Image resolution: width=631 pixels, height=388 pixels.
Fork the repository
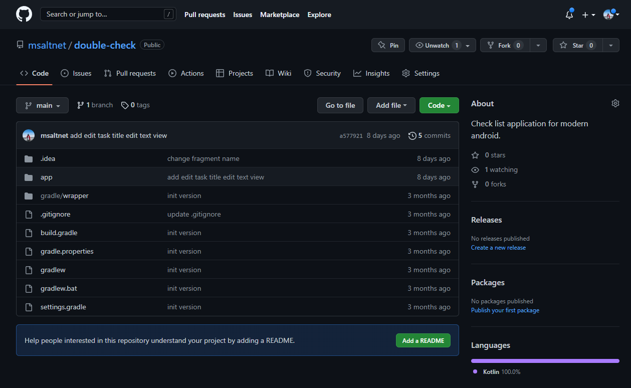[505, 45]
